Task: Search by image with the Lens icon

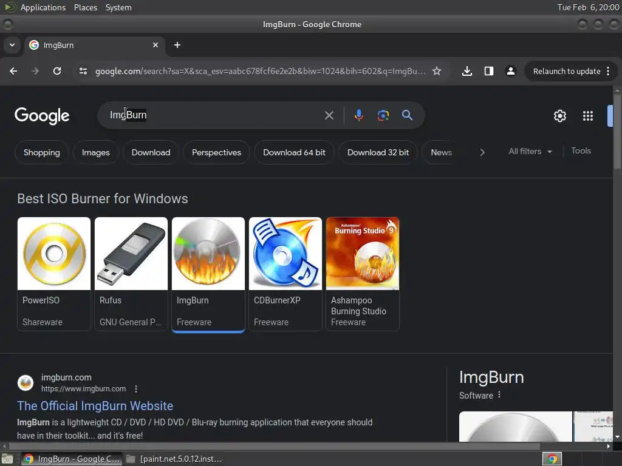Action: click(x=383, y=115)
